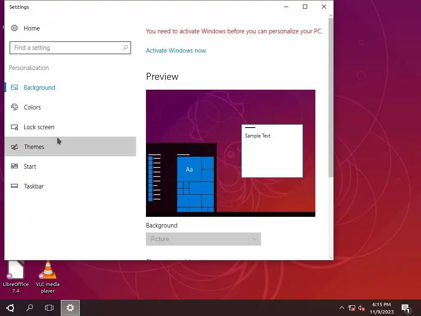
Task: Click the Lock screen icon in sidebar
Action: [14, 127]
